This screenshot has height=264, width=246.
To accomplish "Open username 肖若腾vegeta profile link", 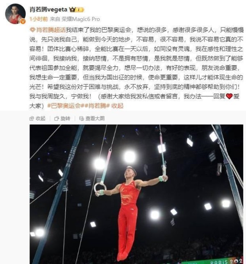I will (48, 9).
